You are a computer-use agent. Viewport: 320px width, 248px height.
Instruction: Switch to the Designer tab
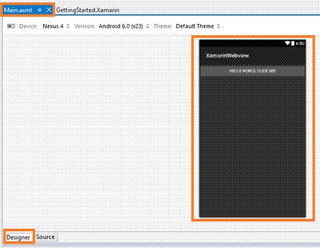(x=19, y=237)
